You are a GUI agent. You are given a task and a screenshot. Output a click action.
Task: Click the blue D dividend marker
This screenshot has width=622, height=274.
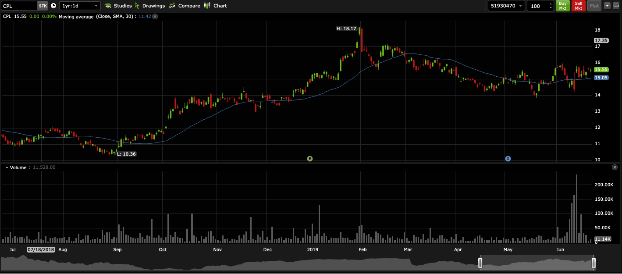pyautogui.click(x=508, y=158)
